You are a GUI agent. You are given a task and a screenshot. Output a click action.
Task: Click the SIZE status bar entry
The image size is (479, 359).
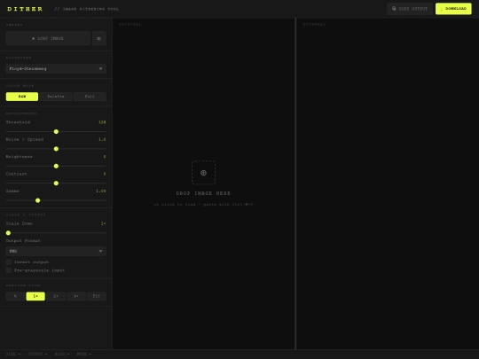click(13, 354)
